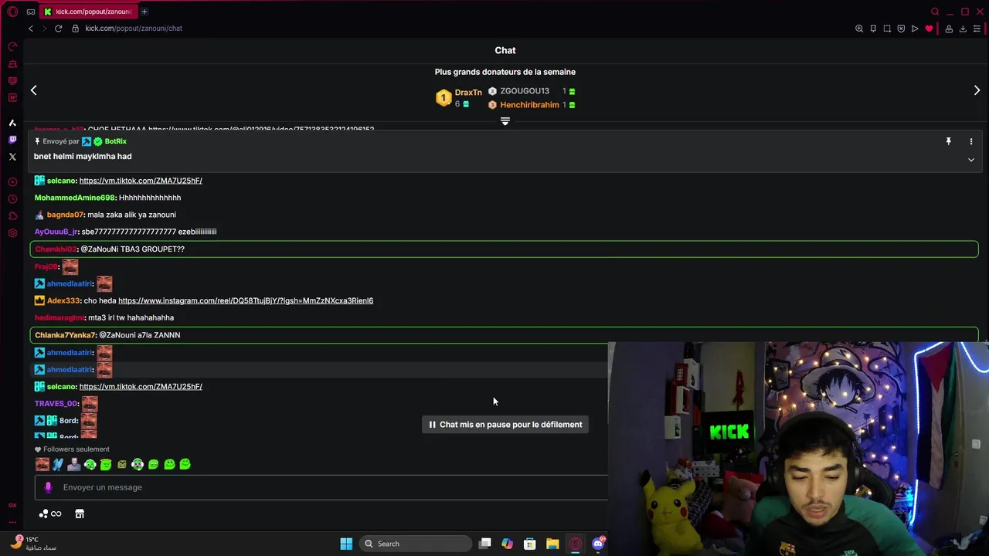The image size is (989, 556).
Task: Click ZGOUGOU13 in the leaderboard
Action: [525, 91]
